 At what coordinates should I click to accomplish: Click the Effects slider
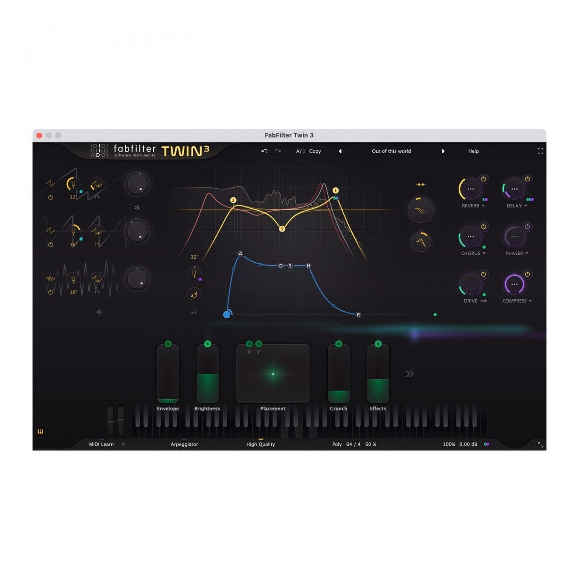[x=378, y=374]
